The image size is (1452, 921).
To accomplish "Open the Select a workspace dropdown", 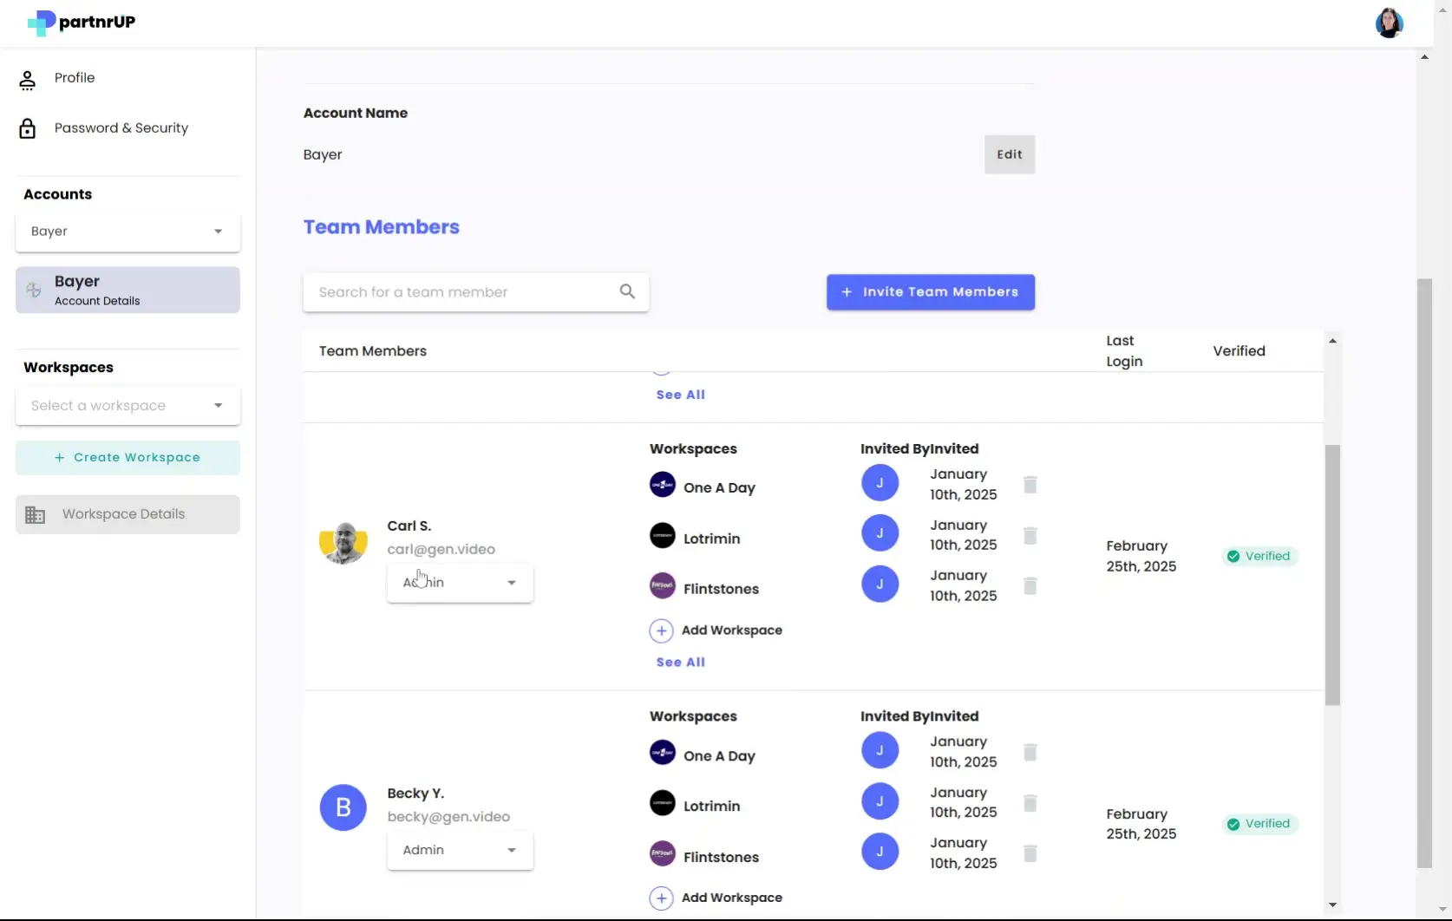I will coord(127,405).
